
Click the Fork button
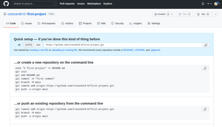click(185, 14)
